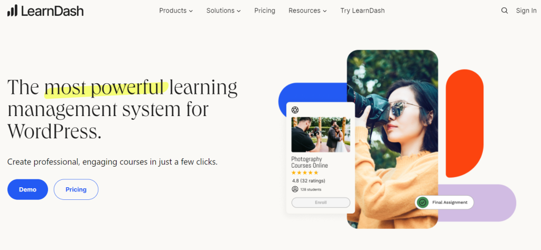Click the photo of woman with camera

point(393,139)
